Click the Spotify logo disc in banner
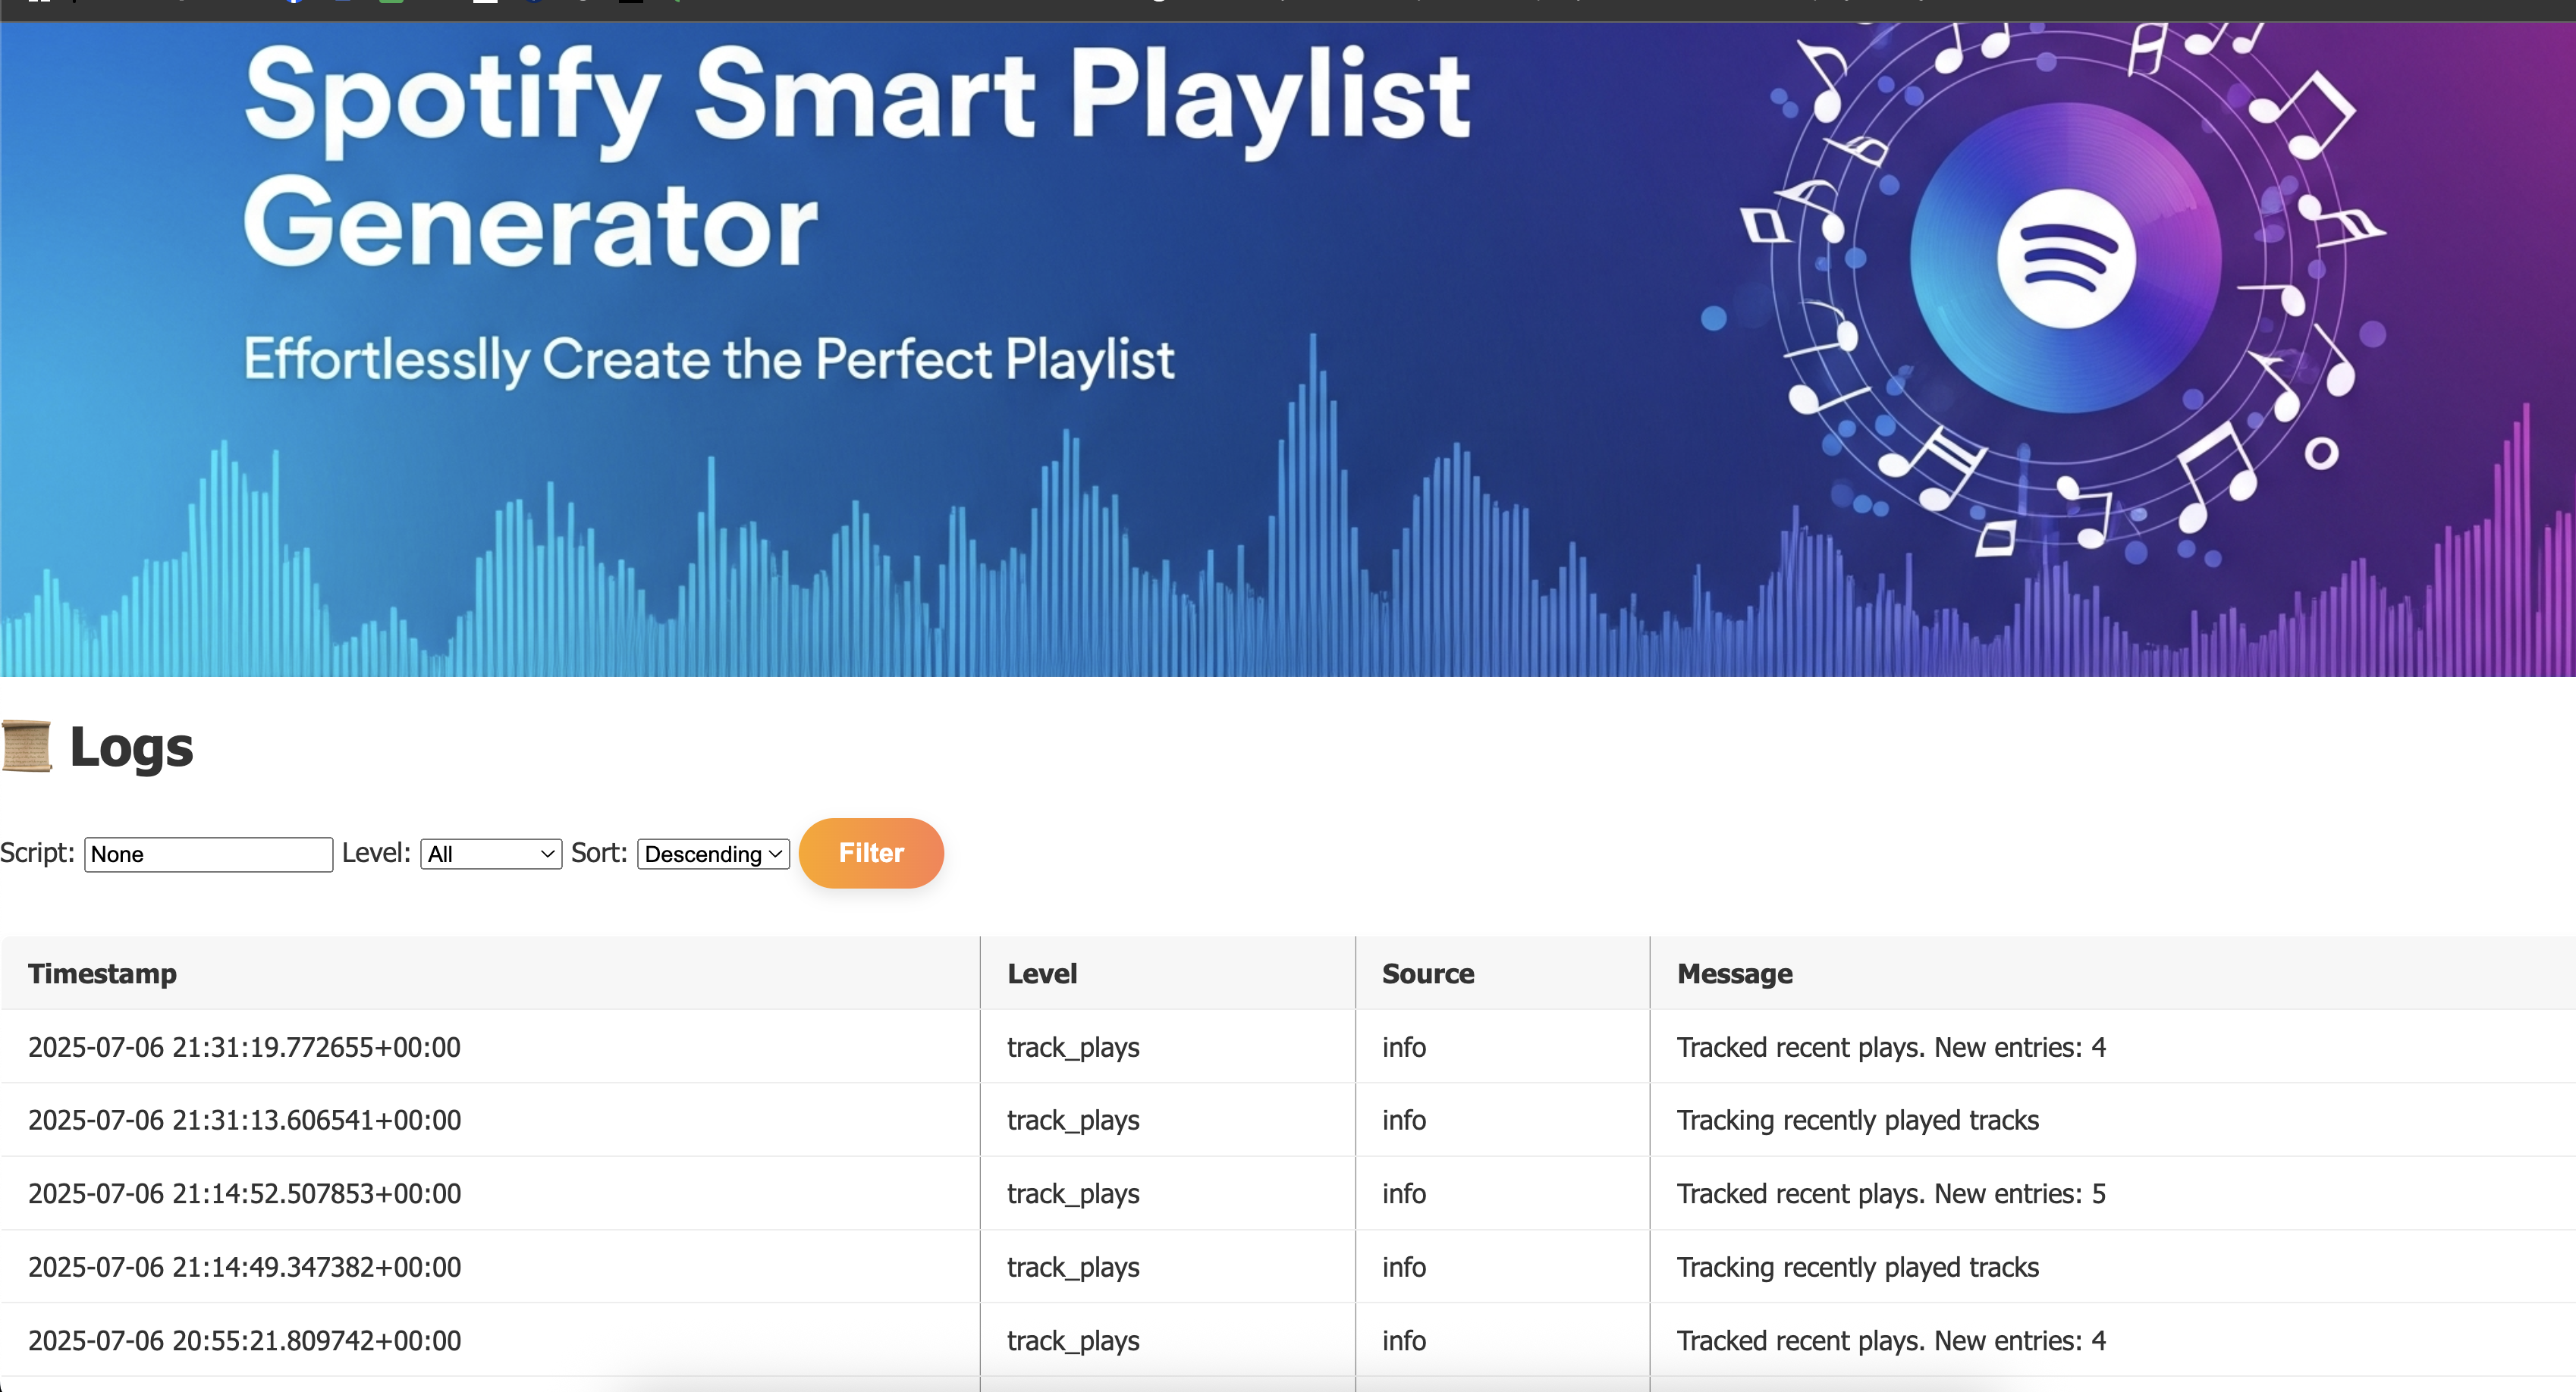The height and width of the screenshot is (1392, 2576). pos(2066,258)
